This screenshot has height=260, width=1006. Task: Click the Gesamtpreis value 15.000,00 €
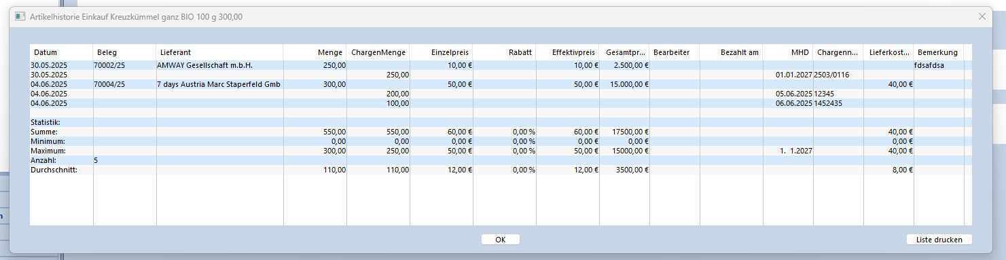coord(624,84)
